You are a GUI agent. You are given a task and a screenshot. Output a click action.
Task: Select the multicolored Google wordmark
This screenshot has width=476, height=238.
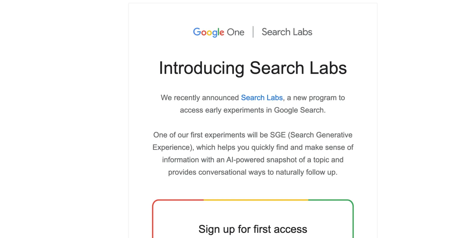click(208, 32)
